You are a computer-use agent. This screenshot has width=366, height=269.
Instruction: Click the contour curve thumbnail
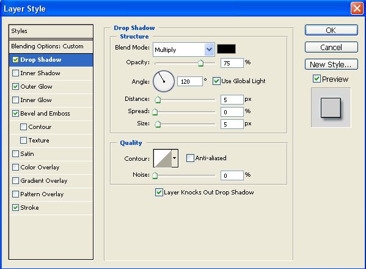coord(163,158)
